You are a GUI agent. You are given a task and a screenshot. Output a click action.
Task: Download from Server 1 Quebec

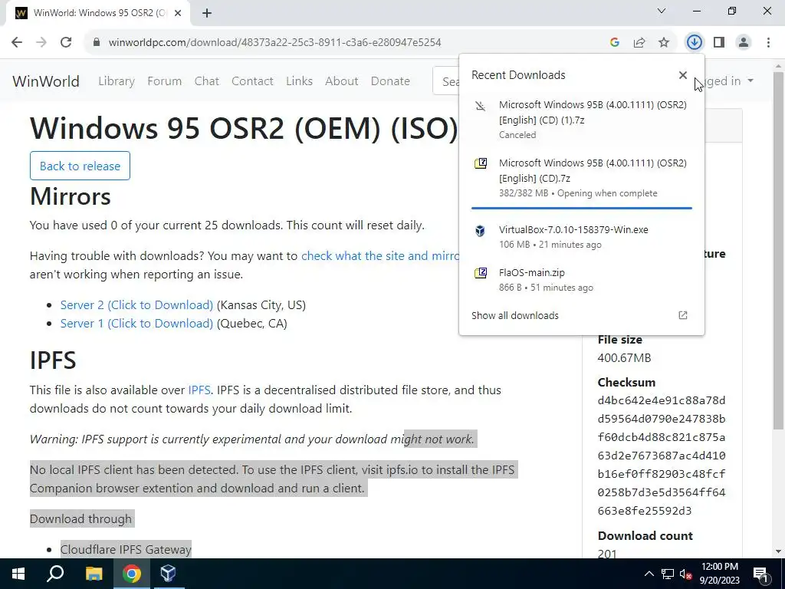point(136,324)
